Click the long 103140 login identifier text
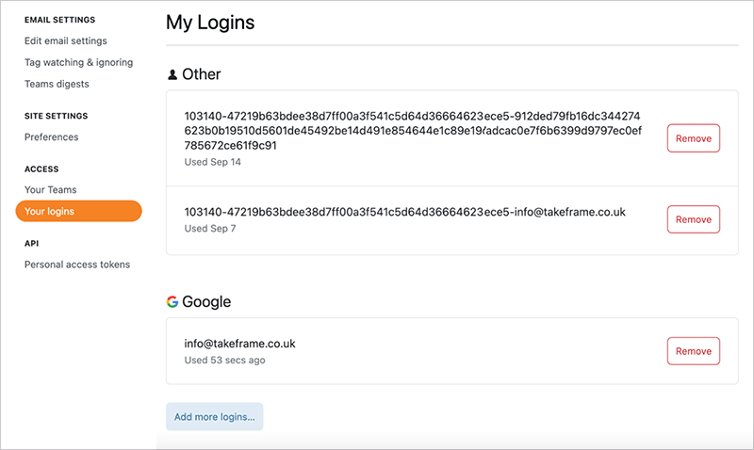Image resolution: width=754 pixels, height=450 pixels. [413, 130]
